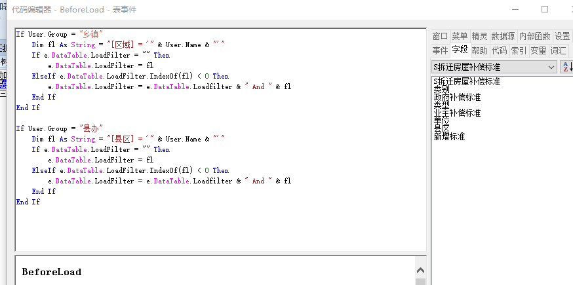Switch to the 窗口 tab
The height and width of the screenshot is (285, 573).
[440, 37]
